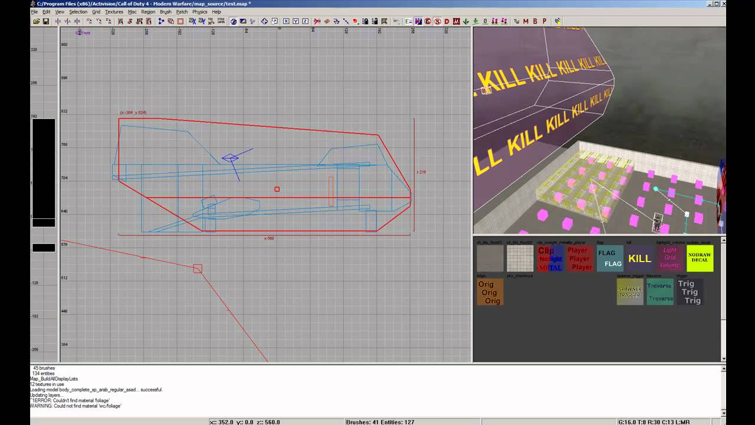
Task: Open the Grid menu
Action: tap(96, 12)
